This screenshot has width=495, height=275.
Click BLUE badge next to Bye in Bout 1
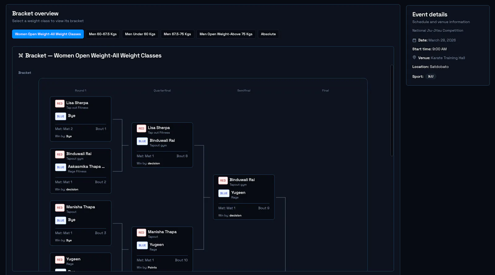(x=61, y=116)
